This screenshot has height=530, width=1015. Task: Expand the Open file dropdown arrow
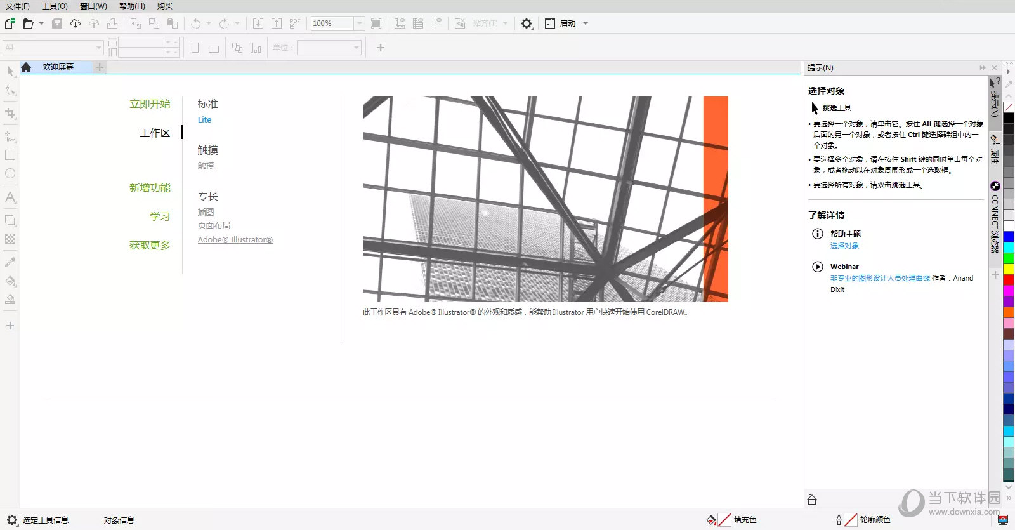(x=41, y=23)
